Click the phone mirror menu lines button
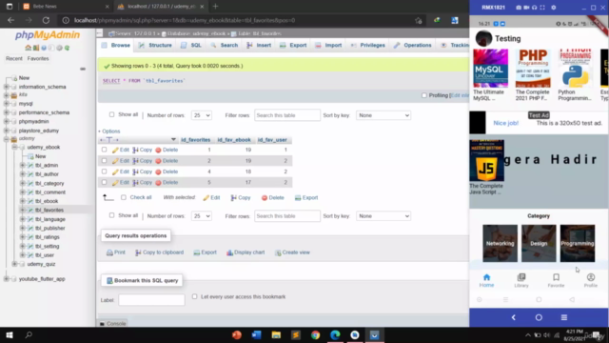The width and height of the screenshot is (609, 343). tap(564, 317)
